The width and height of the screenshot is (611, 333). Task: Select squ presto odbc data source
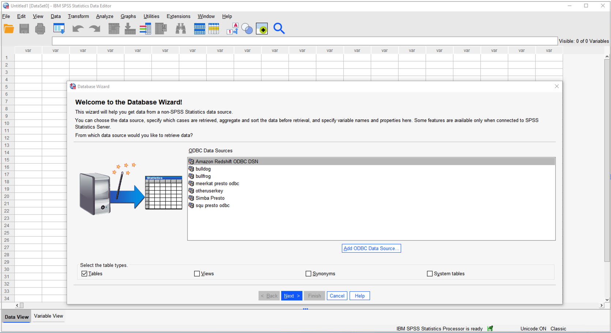coord(371,205)
